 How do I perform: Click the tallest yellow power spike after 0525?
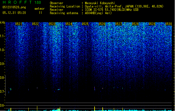click(95, 109)
